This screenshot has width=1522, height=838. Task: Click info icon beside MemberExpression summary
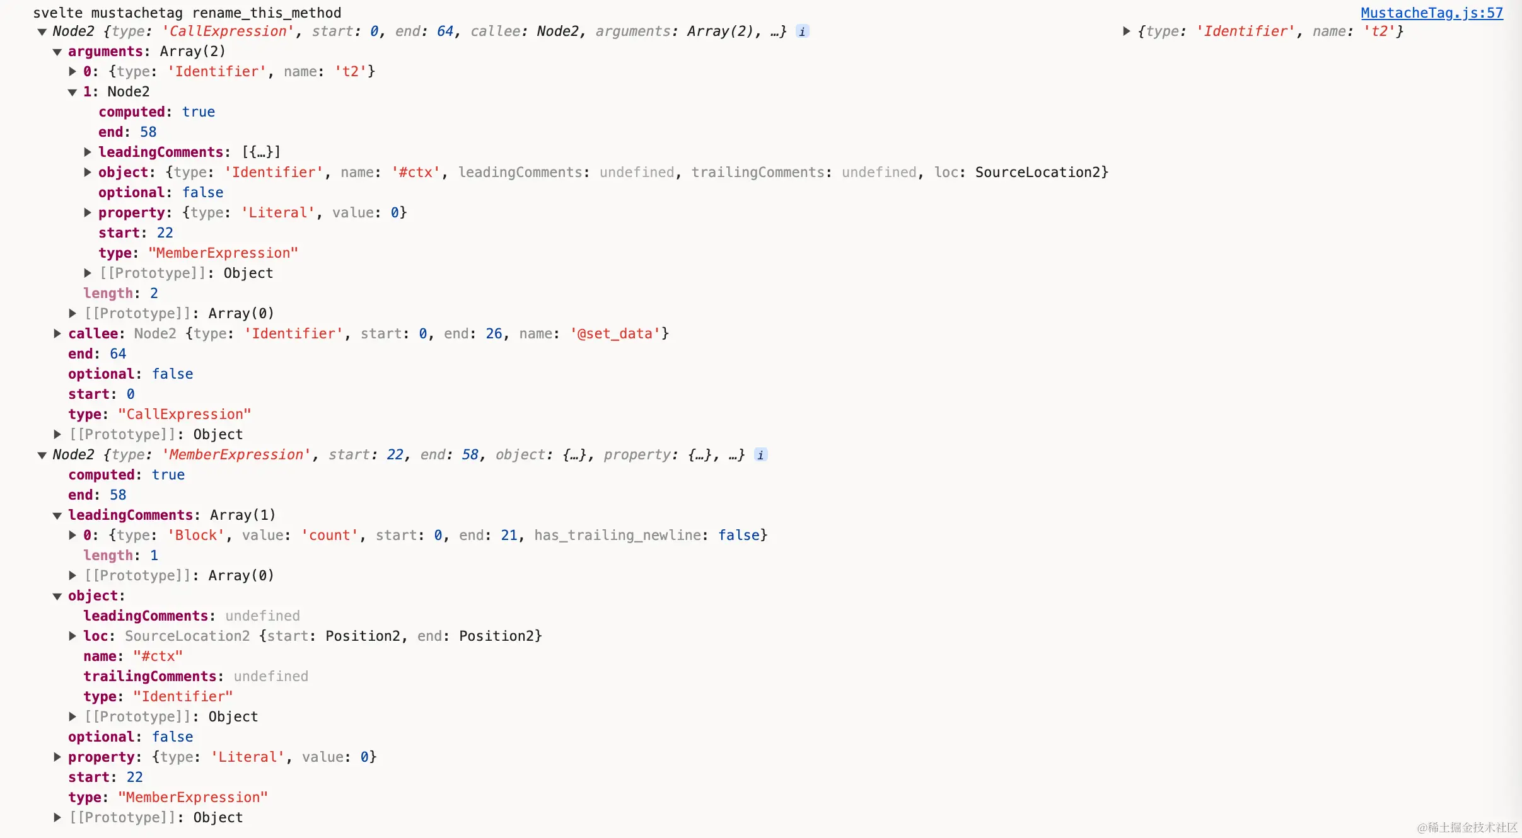[x=760, y=455]
